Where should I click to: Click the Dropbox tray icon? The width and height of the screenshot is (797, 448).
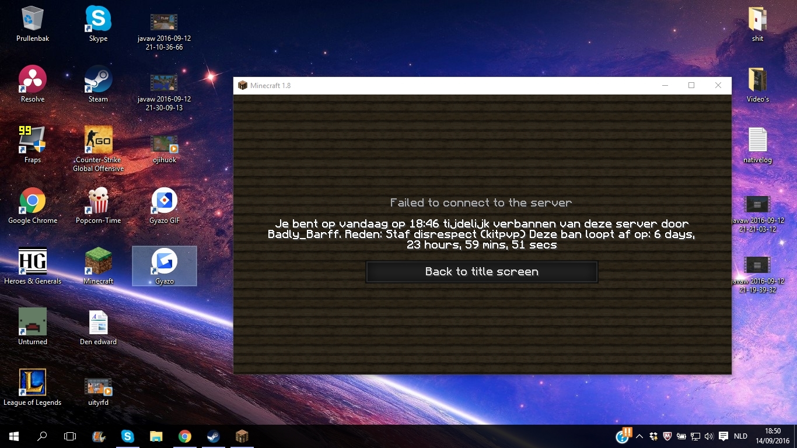tap(653, 436)
